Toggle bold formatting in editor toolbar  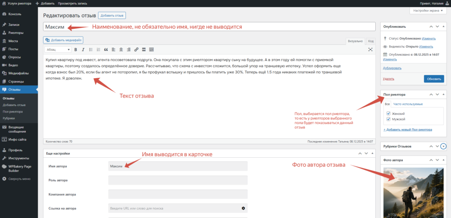pyautogui.click(x=76, y=50)
